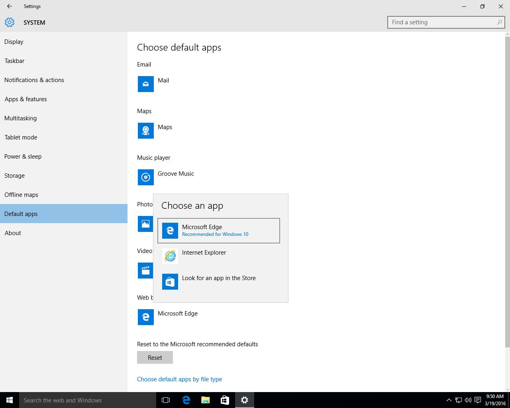Restore down the Settings window

point(483,6)
